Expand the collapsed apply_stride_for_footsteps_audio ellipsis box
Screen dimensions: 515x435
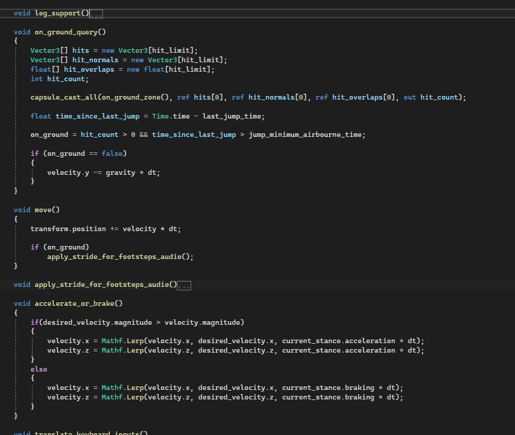(x=184, y=285)
